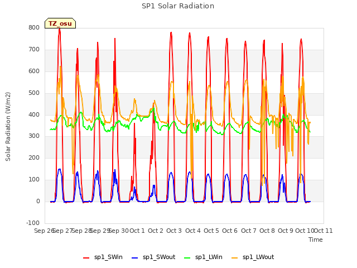Image resolution: width=357 pixels, height=268 pixels.
Task: Click the 100 y-axis tick label
Action: 34,180
